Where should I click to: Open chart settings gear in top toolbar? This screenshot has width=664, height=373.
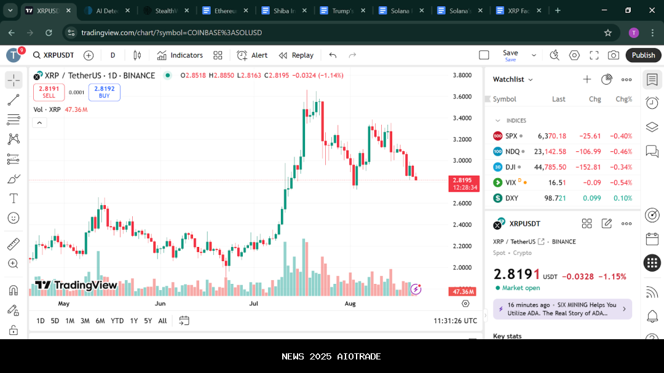click(574, 55)
